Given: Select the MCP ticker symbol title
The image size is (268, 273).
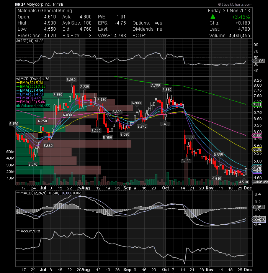Looking at the screenshot, I should pyautogui.click(x=20, y=4).
